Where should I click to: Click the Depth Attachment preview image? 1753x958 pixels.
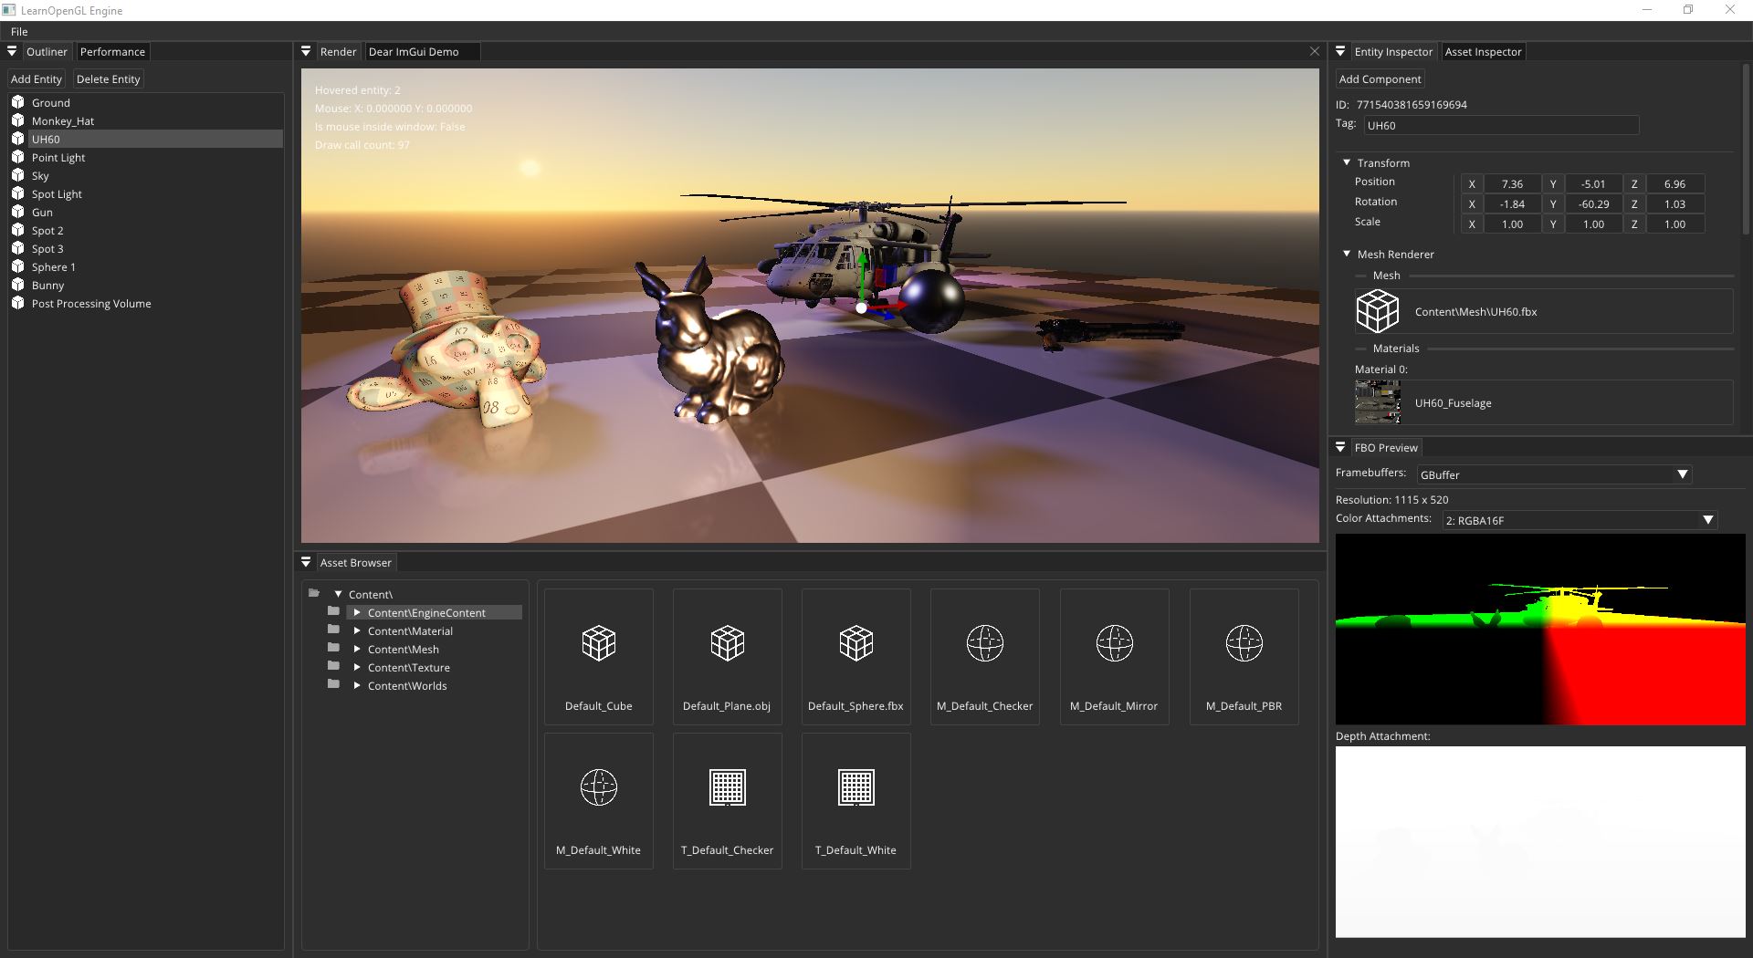coord(1540,842)
